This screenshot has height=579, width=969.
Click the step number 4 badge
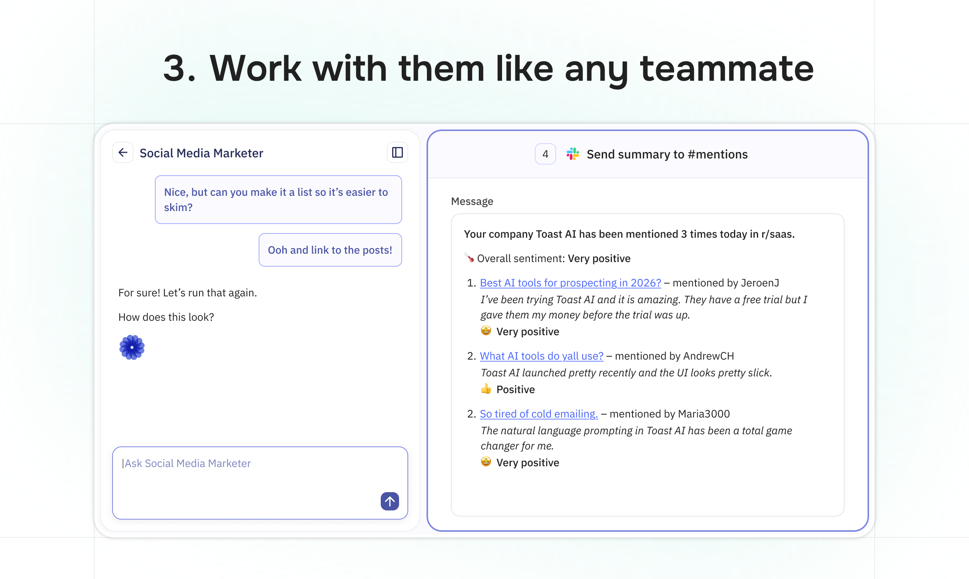pyautogui.click(x=546, y=154)
